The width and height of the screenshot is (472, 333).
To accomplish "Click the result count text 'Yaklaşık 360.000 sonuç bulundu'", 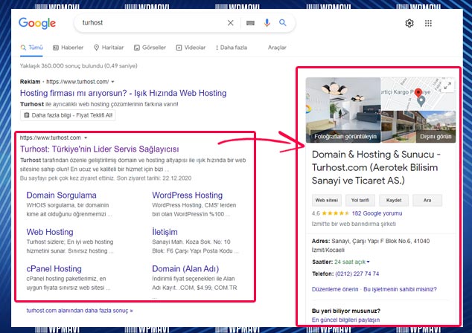I will pyautogui.click(x=79, y=65).
